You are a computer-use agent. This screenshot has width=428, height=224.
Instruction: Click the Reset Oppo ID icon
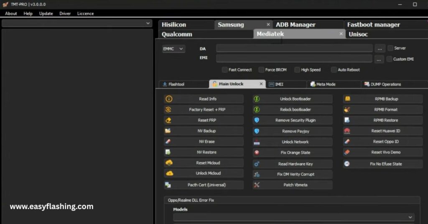347,141
